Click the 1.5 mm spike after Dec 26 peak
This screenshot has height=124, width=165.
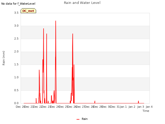pyautogui.click(x=74, y=65)
